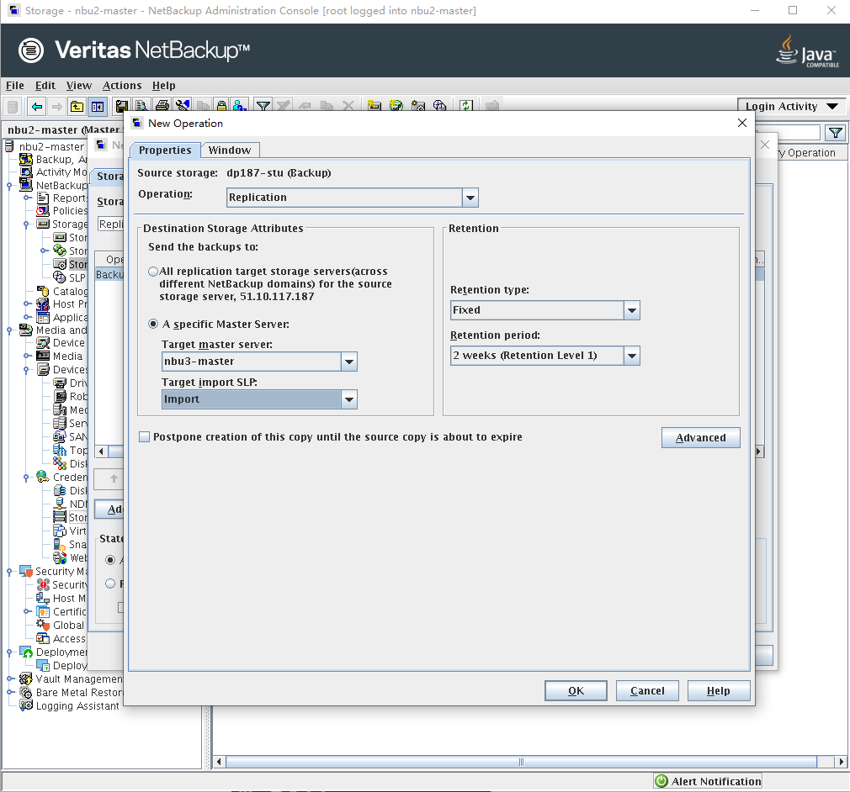The image size is (850, 792).
Task: Open the Target master server dropdown
Action: 348,362
